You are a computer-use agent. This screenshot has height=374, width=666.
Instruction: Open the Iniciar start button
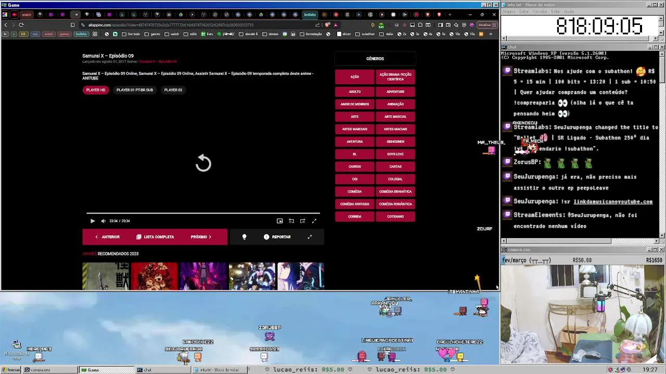pyautogui.click(x=11, y=370)
